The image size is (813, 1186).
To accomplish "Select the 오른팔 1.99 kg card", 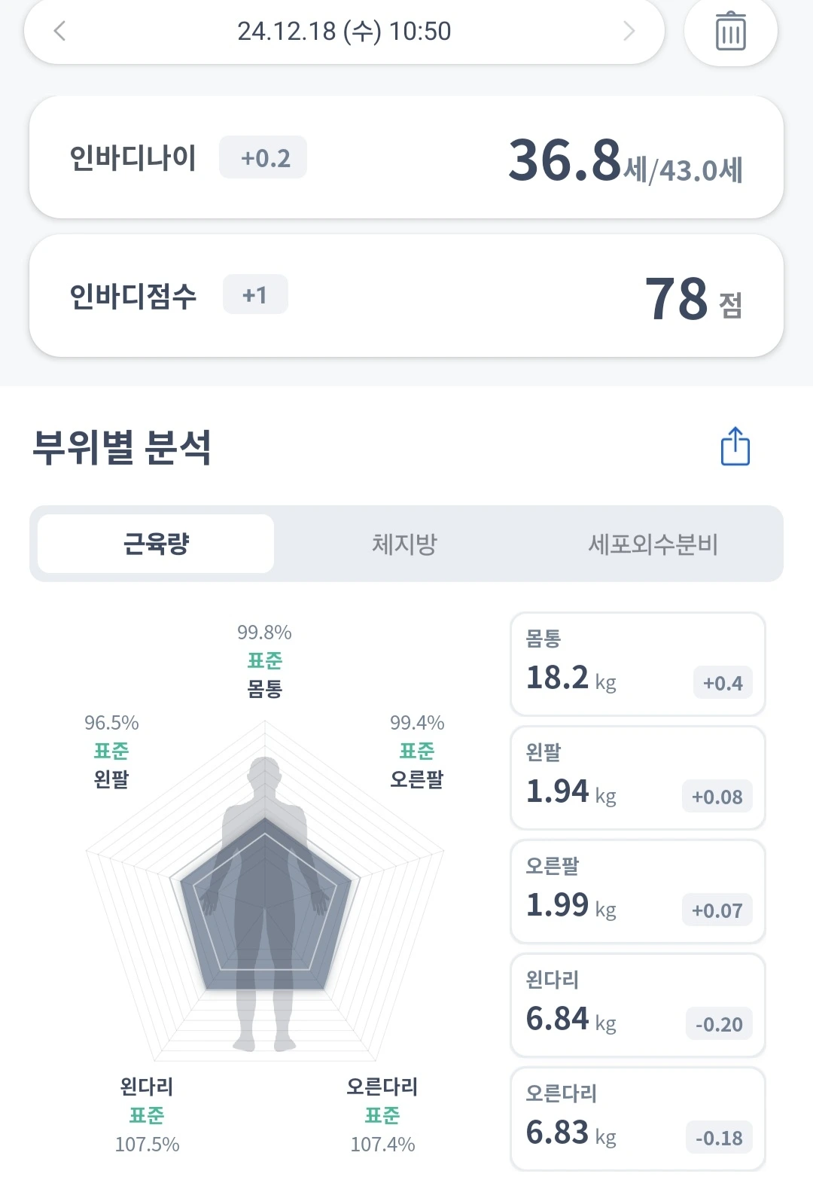I will (638, 891).
